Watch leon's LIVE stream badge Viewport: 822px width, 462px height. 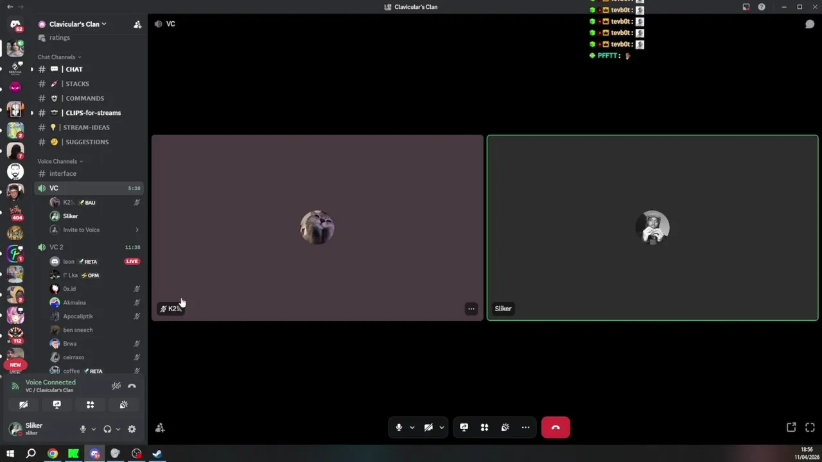[x=132, y=262]
